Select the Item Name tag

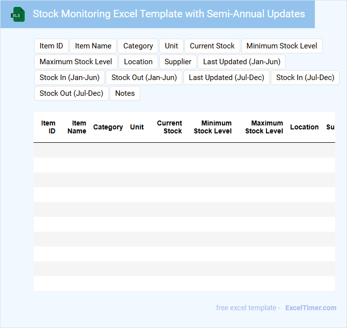pos(93,46)
